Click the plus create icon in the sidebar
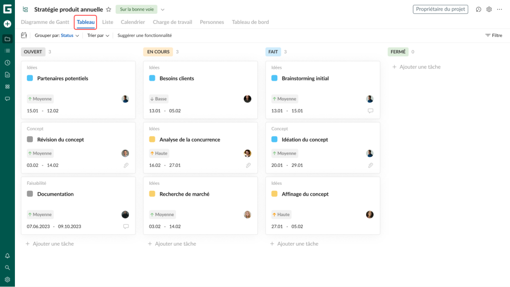 [x=7, y=24]
